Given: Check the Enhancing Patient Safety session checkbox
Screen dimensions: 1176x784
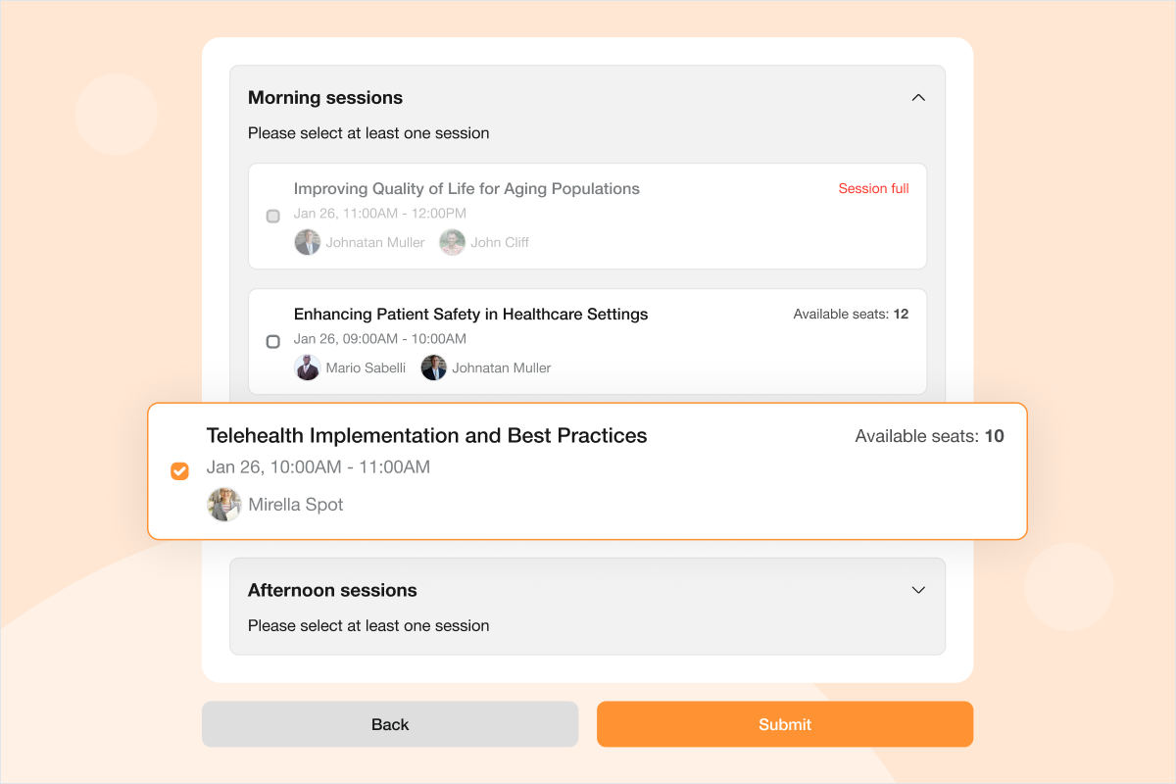Looking at the screenshot, I should [x=273, y=341].
